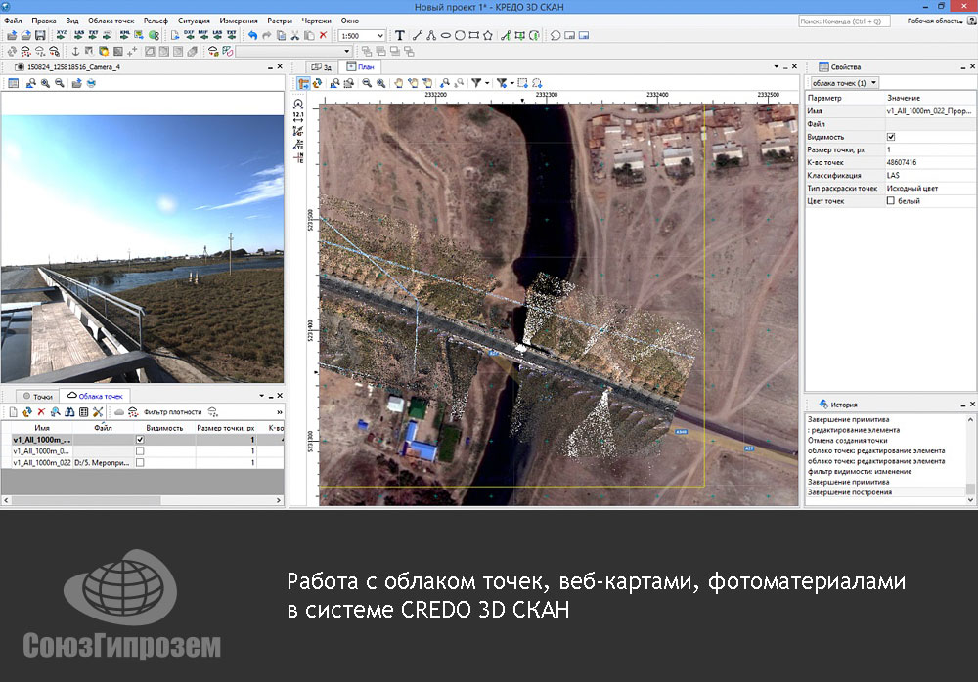Select the circle drawing tool
The image size is (978, 682).
click(x=460, y=35)
